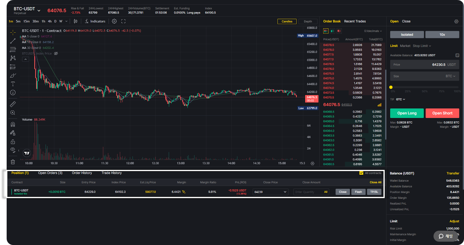Click the order book depth bars icon
Viewport: 464px width, 245px height.
pyautogui.click(x=379, y=105)
